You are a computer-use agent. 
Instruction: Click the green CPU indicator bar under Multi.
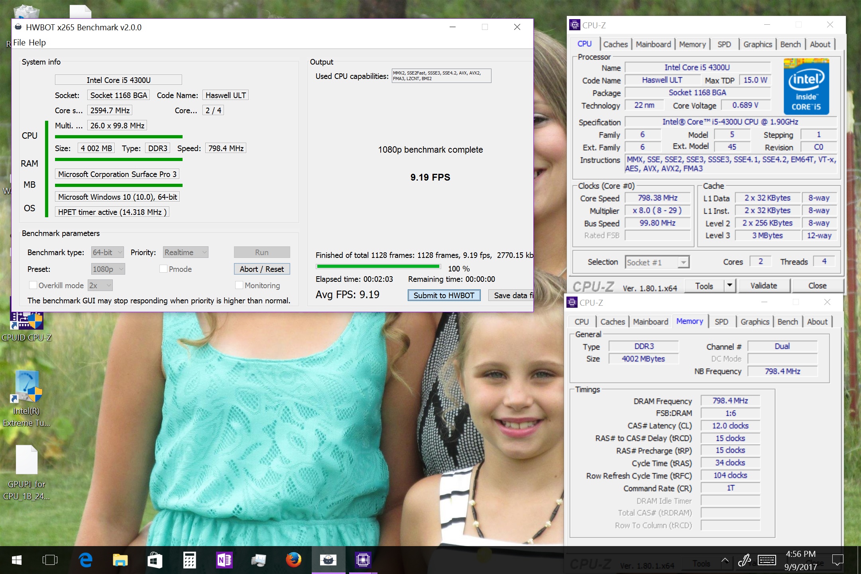(x=119, y=137)
